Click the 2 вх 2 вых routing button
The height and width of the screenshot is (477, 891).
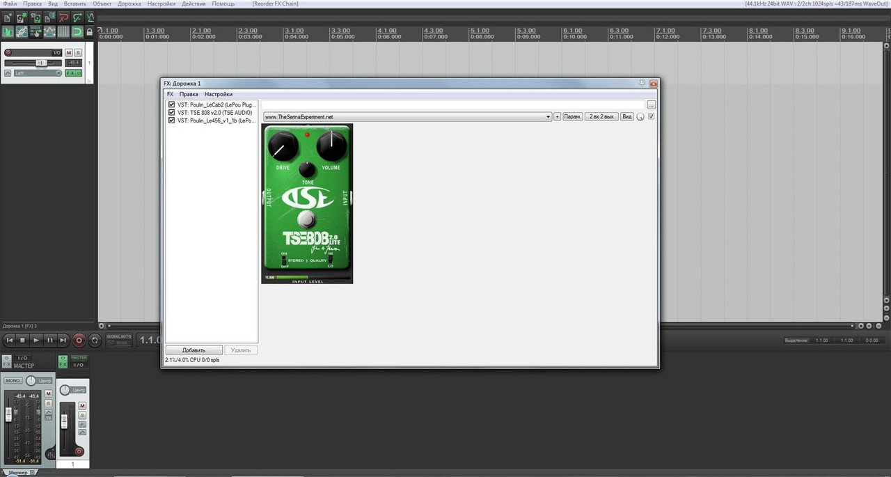(601, 116)
